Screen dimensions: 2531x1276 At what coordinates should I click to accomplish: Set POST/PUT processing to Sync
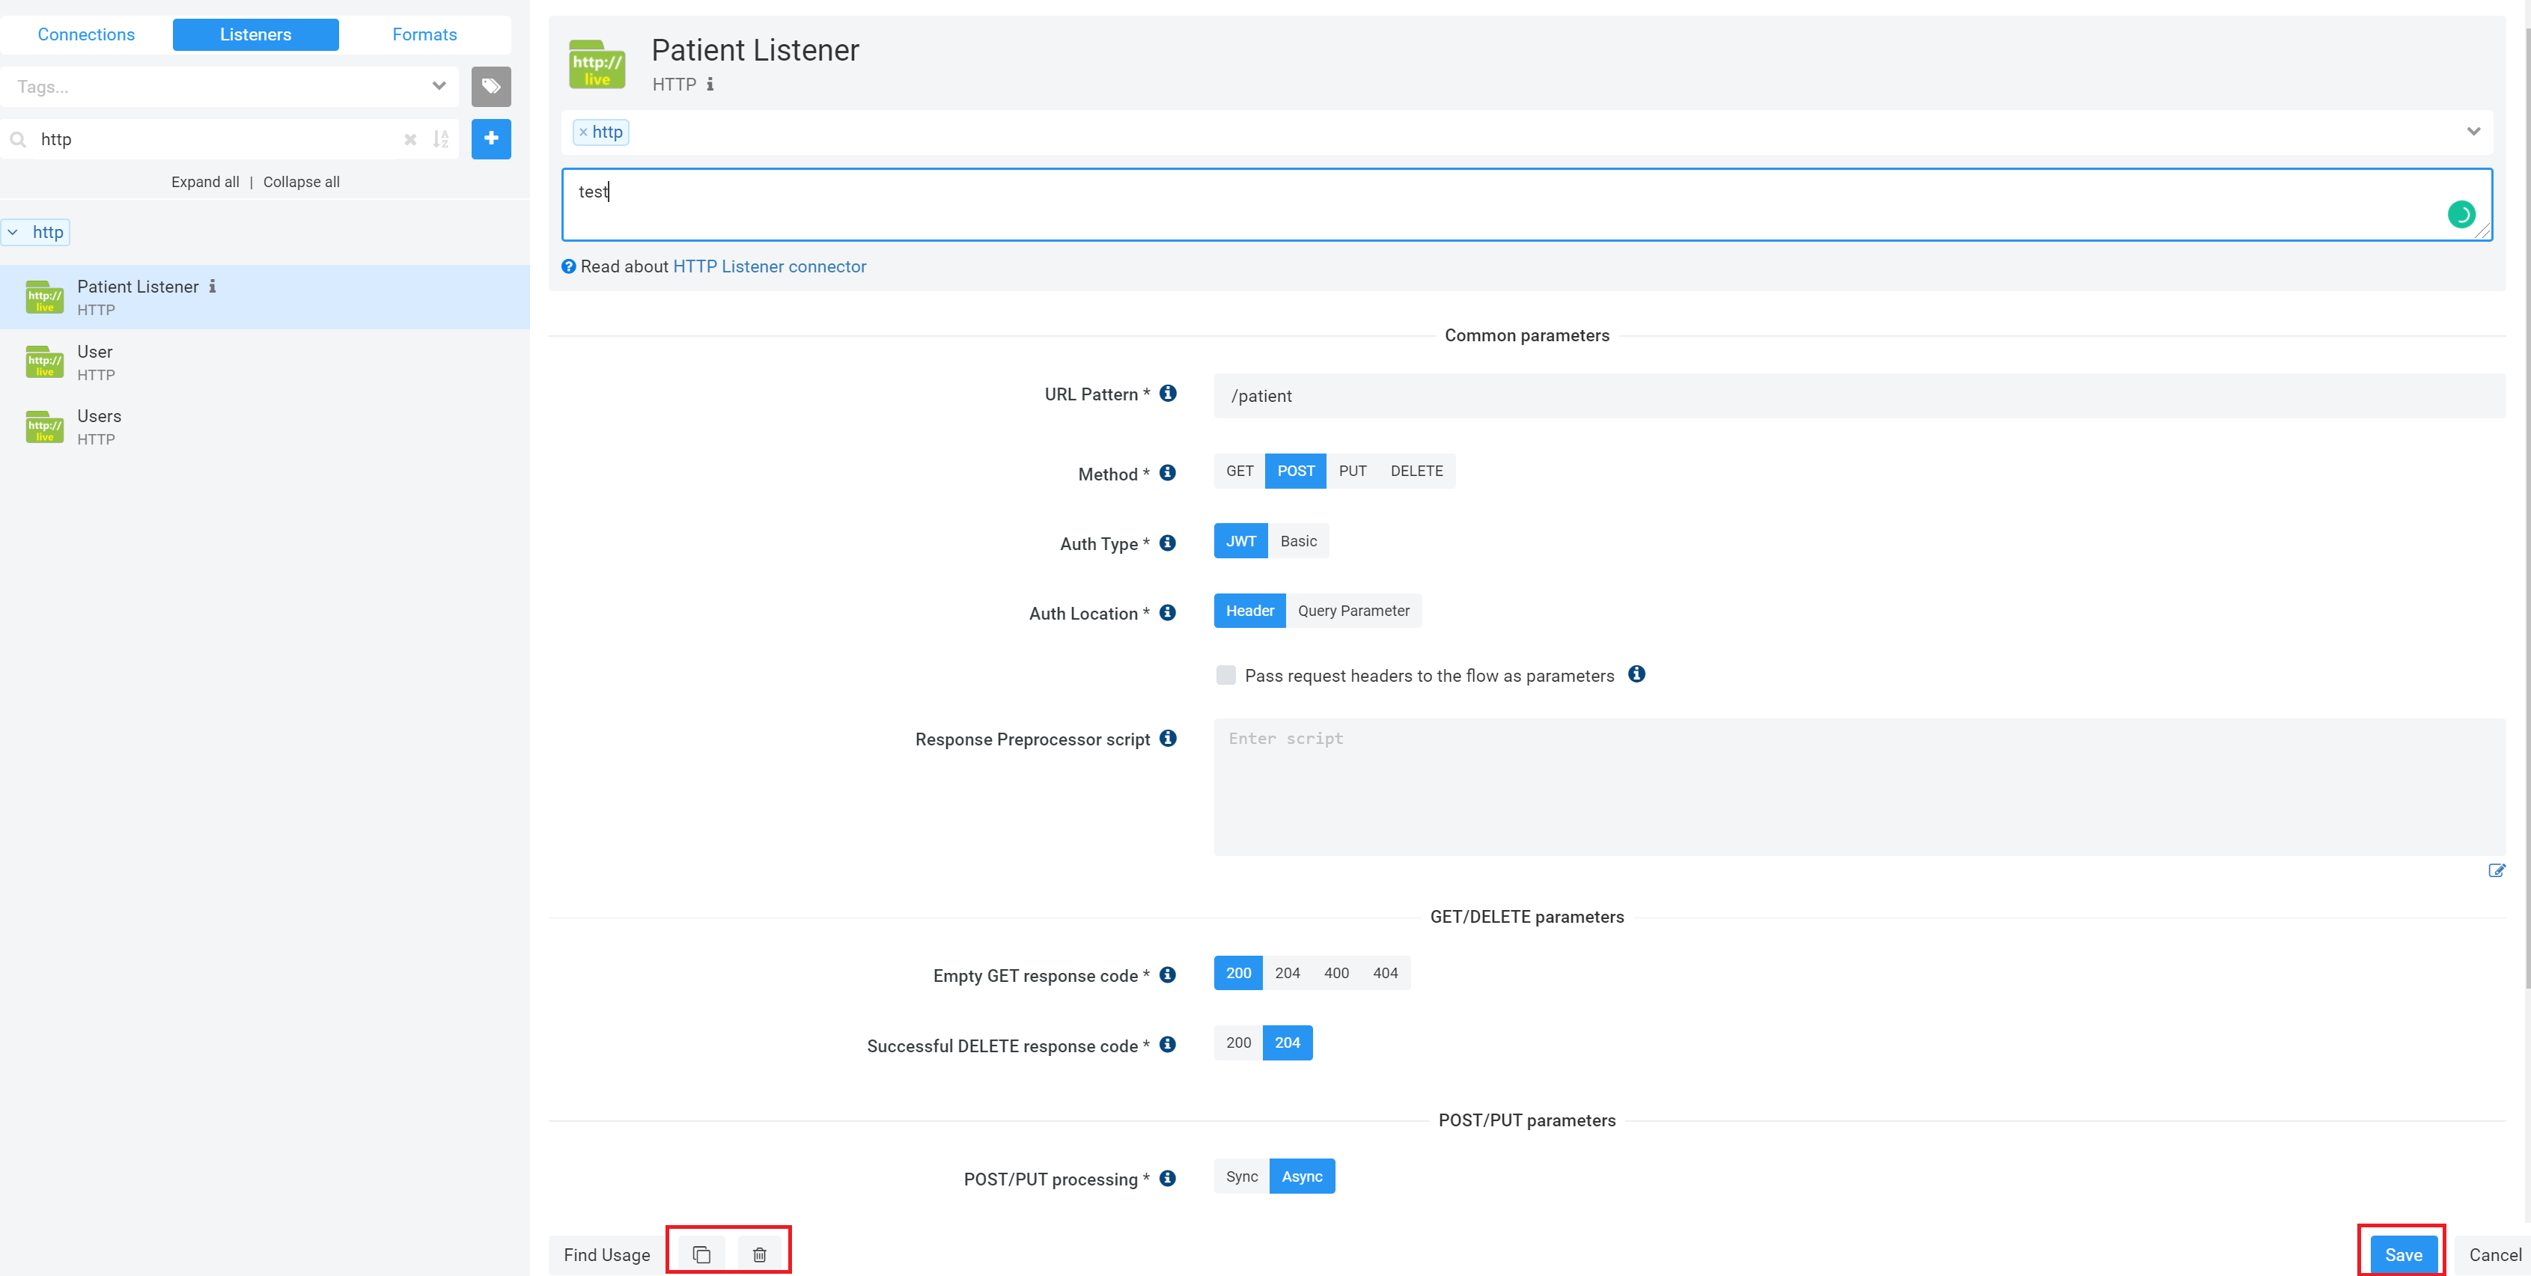pos(1240,1176)
